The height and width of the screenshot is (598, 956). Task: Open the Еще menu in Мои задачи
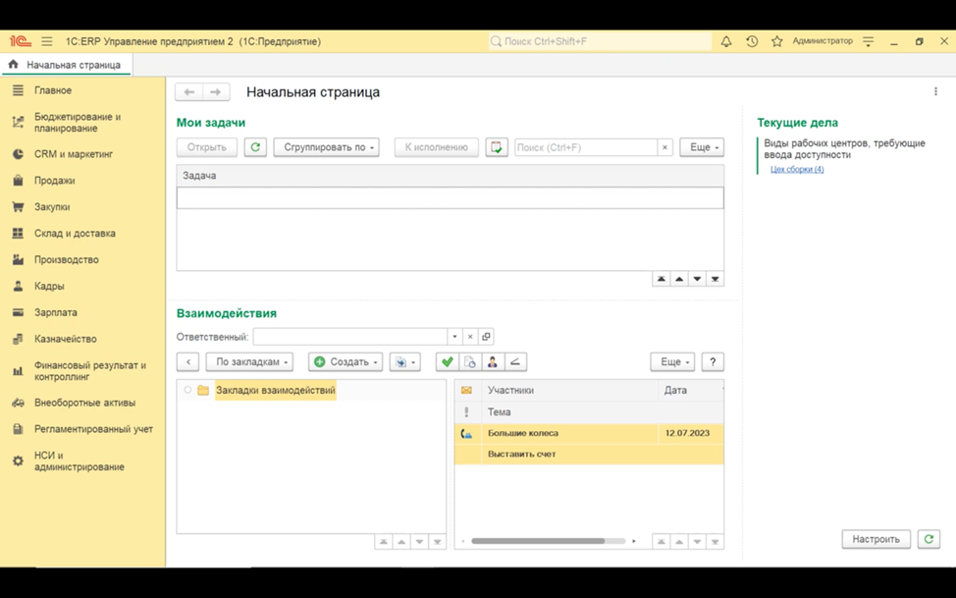click(x=702, y=147)
